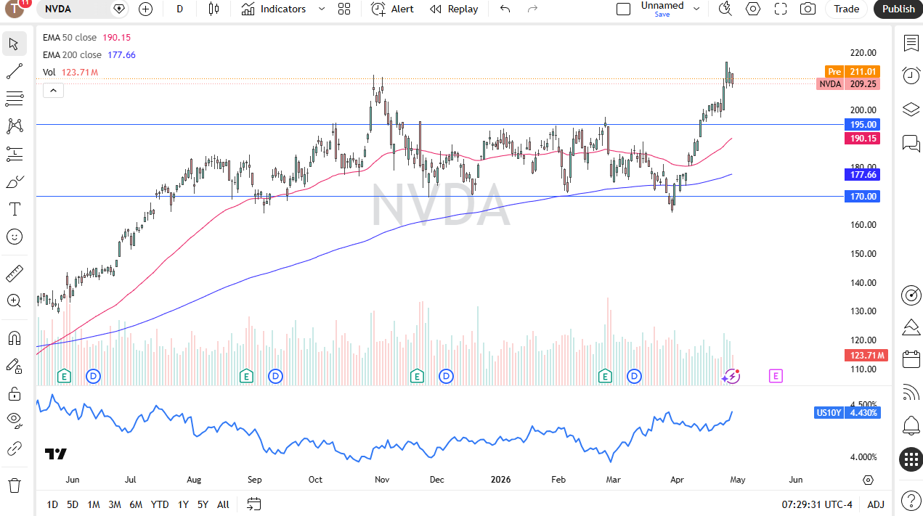
Task: Open the pattern drawing tools
Action: 15,126
